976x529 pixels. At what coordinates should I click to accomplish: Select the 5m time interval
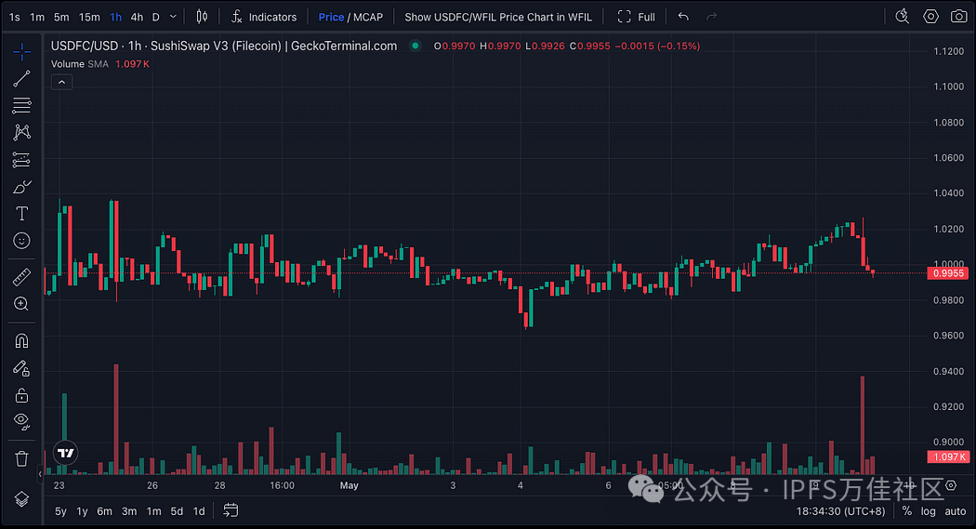pyautogui.click(x=61, y=17)
